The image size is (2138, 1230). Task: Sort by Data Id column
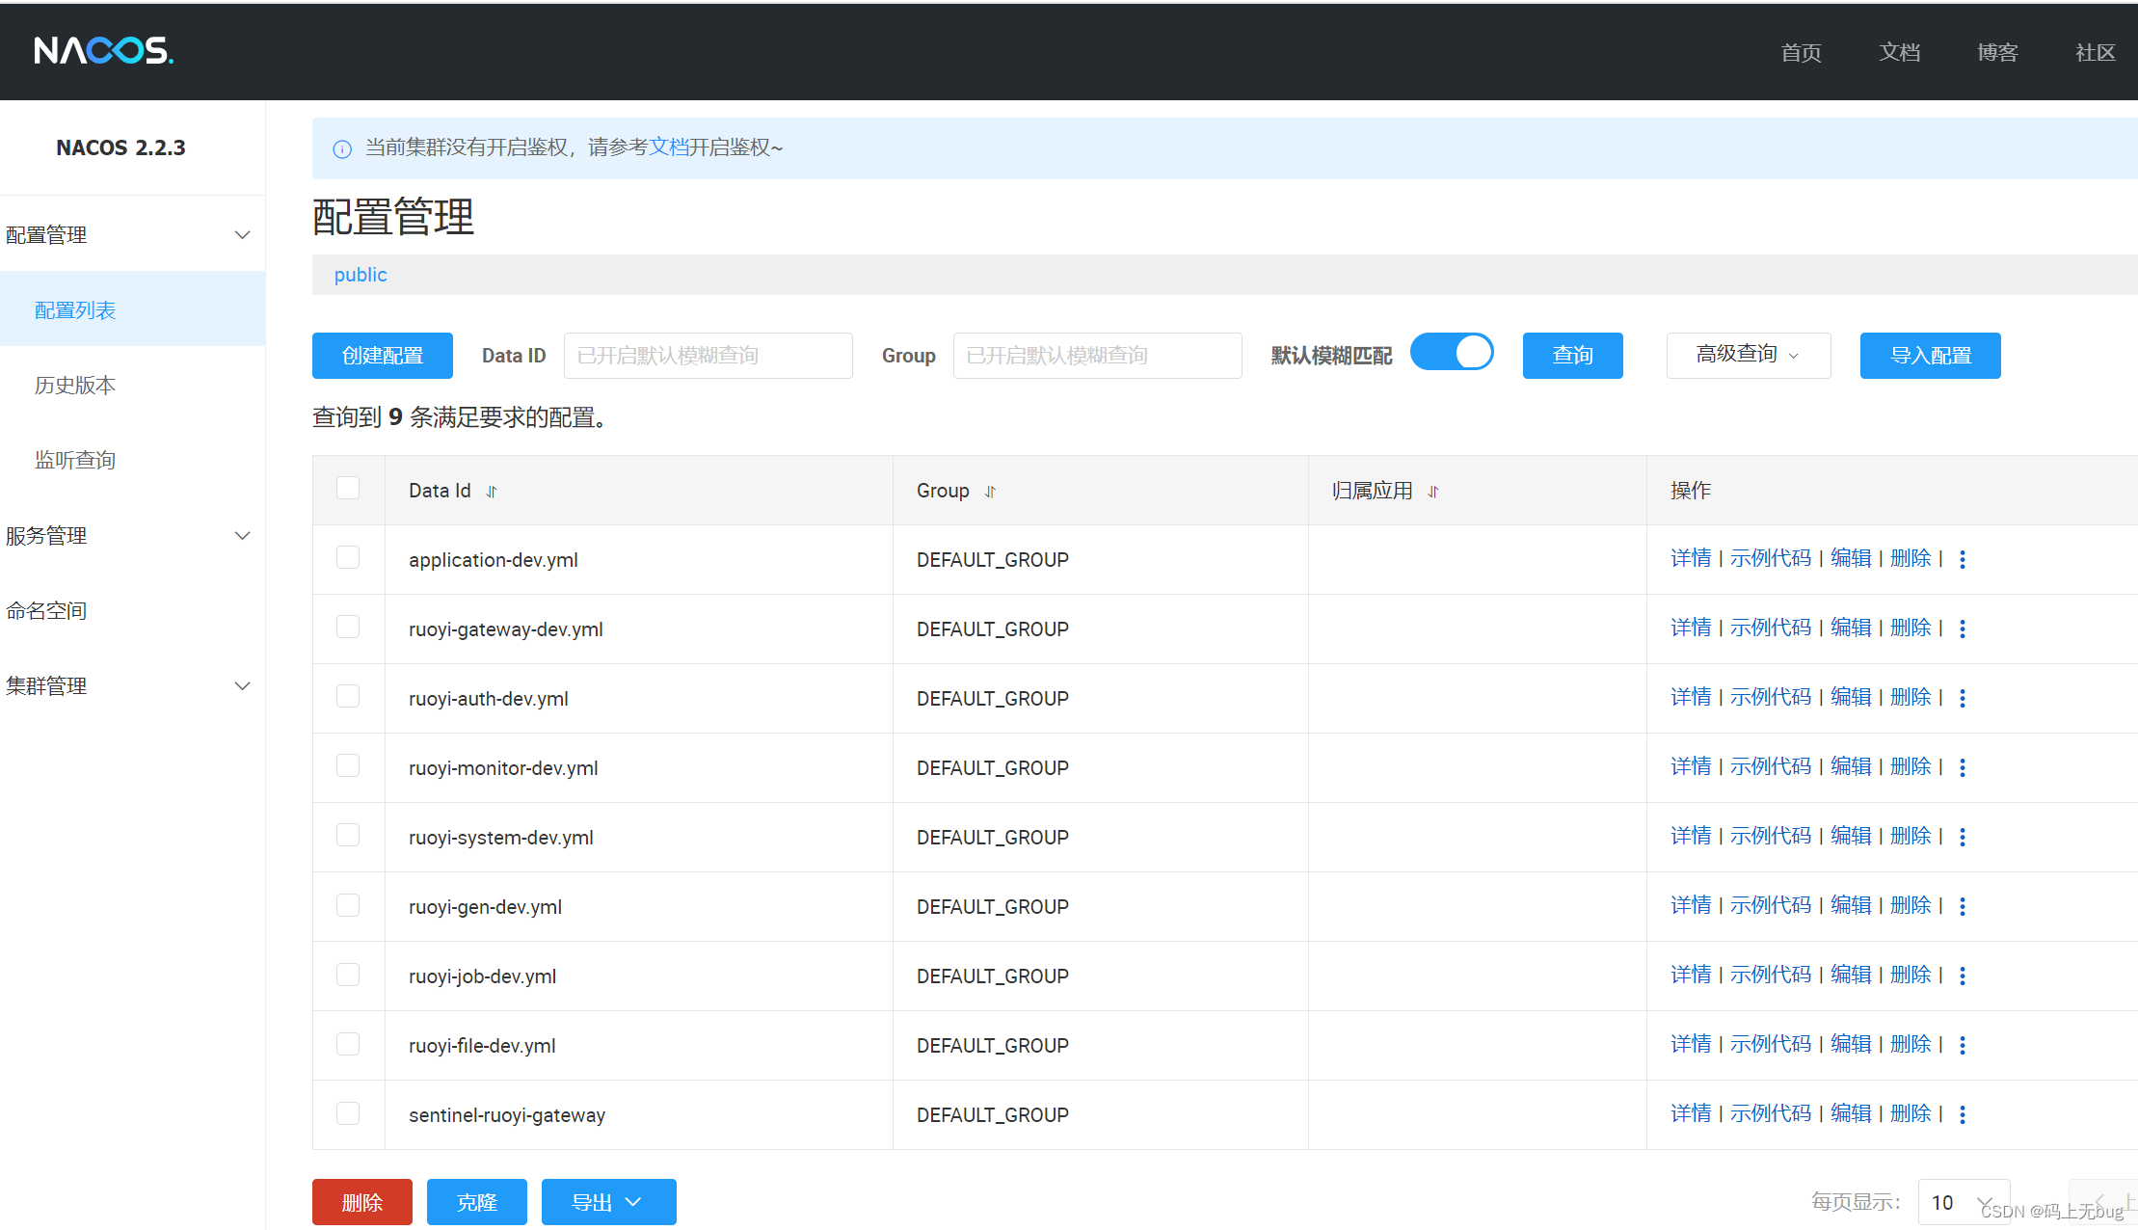[492, 492]
